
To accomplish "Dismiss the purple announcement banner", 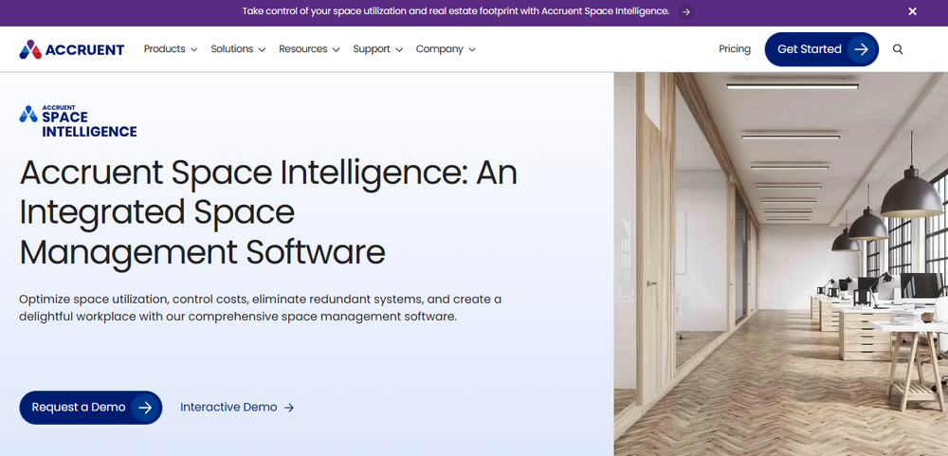I will [x=912, y=10].
